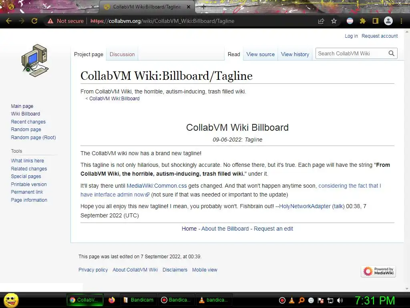
Task: Go back using the browser back arrow
Action: click(9, 21)
